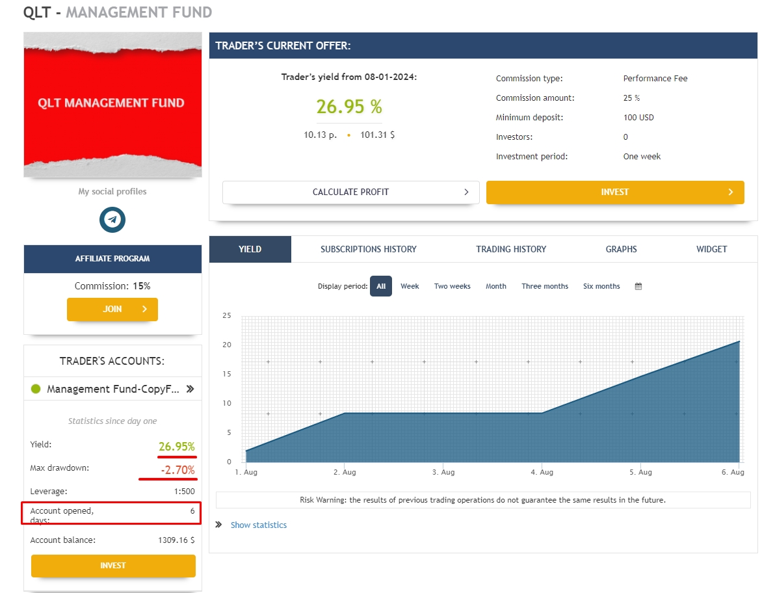Screen dimensions: 775x593
Task: Select the Two weeks display period
Action: pos(452,286)
